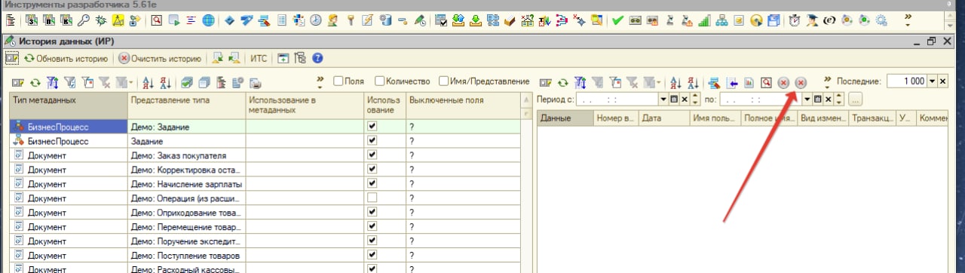Click the graduation cap icon in the top toolbar
The height and width of the screenshot is (273, 965).
pos(811,20)
